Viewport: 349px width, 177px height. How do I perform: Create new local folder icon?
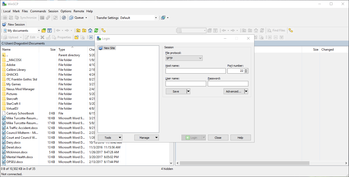tap(76, 37)
